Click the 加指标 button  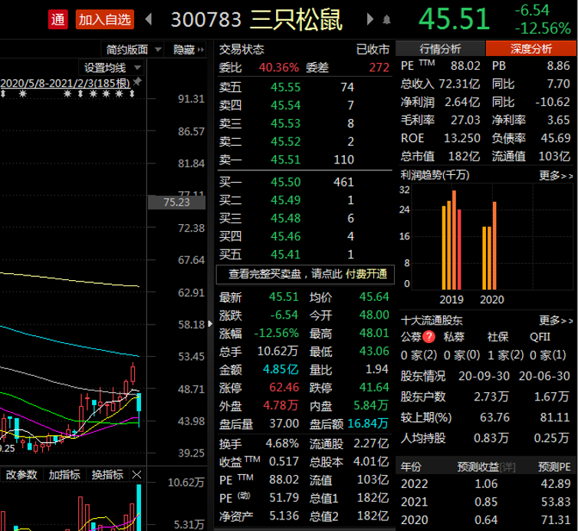(64, 474)
